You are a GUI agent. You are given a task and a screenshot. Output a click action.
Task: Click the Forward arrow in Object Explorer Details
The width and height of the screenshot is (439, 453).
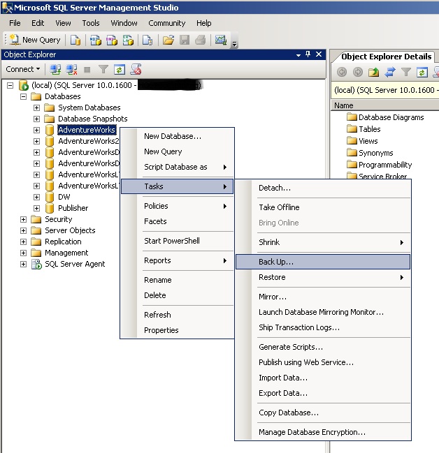coord(358,72)
